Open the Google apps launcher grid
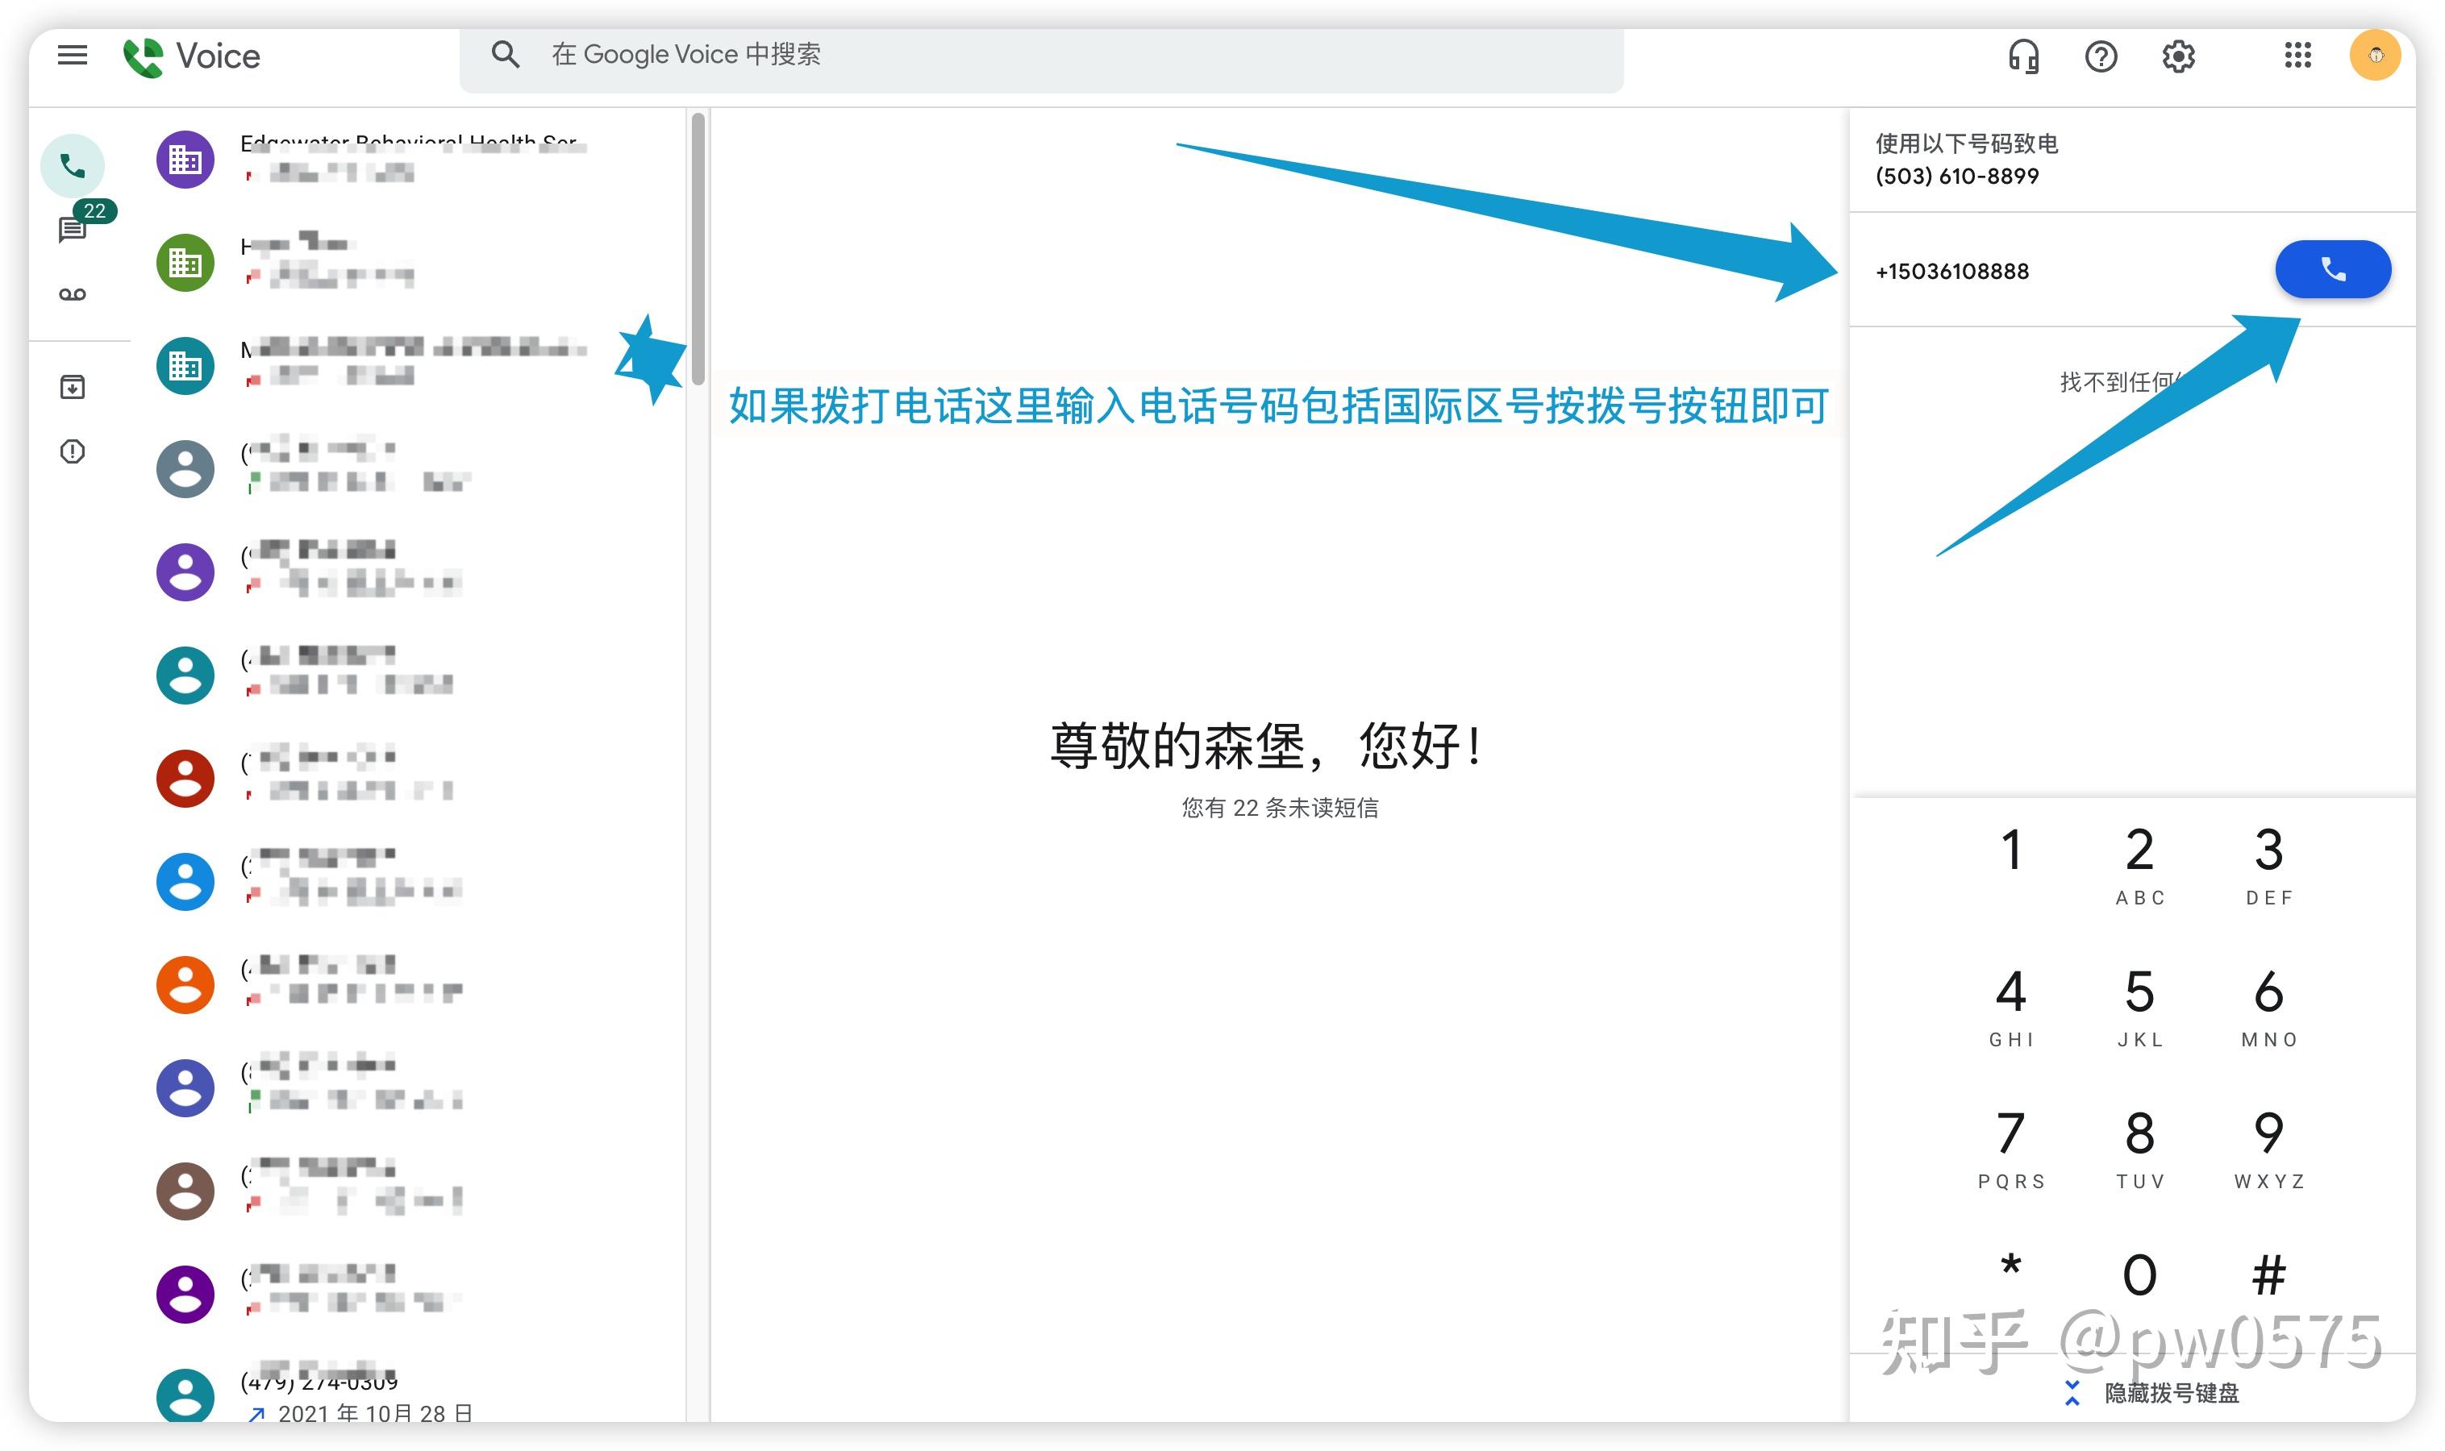The image size is (2445, 1451). (x=2298, y=56)
